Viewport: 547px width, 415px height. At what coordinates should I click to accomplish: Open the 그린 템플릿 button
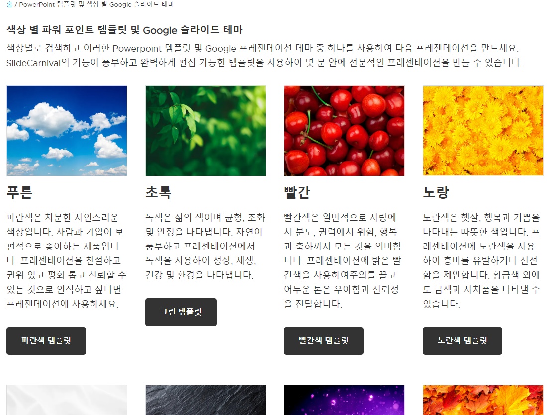pos(181,312)
